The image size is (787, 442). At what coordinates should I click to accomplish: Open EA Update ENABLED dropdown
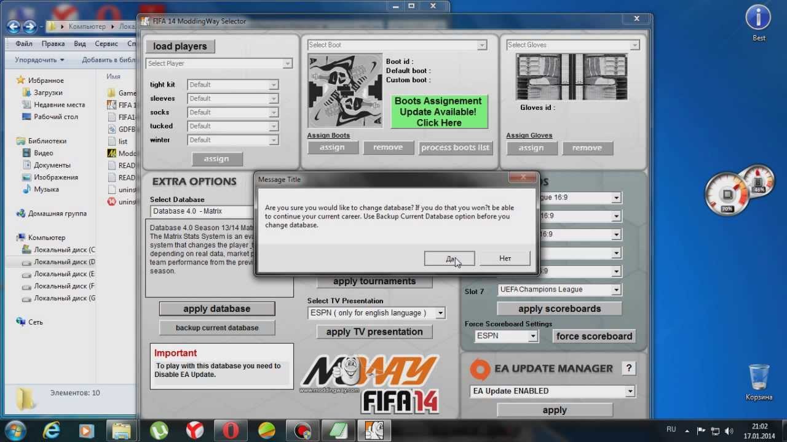[630, 391]
